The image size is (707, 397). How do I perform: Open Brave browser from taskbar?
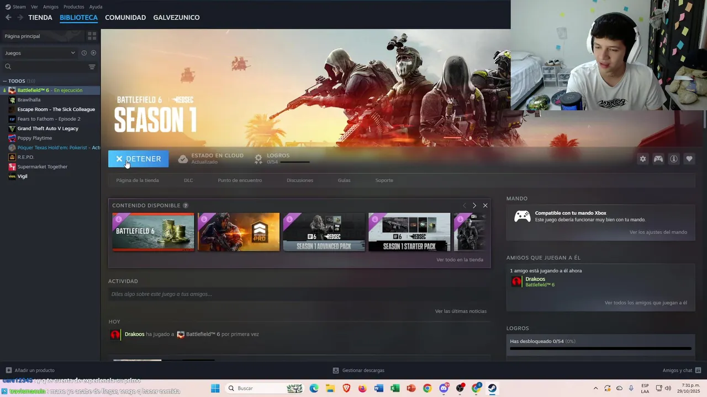346,388
